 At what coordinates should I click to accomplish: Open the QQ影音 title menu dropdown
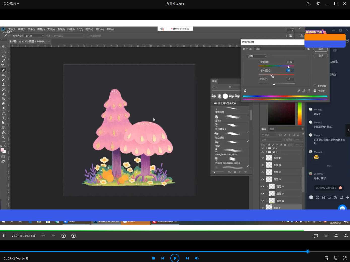tap(11, 4)
